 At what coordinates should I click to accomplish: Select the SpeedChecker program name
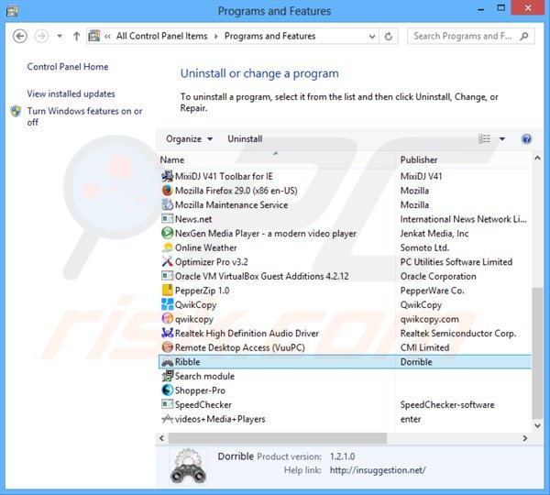pyautogui.click(x=203, y=404)
